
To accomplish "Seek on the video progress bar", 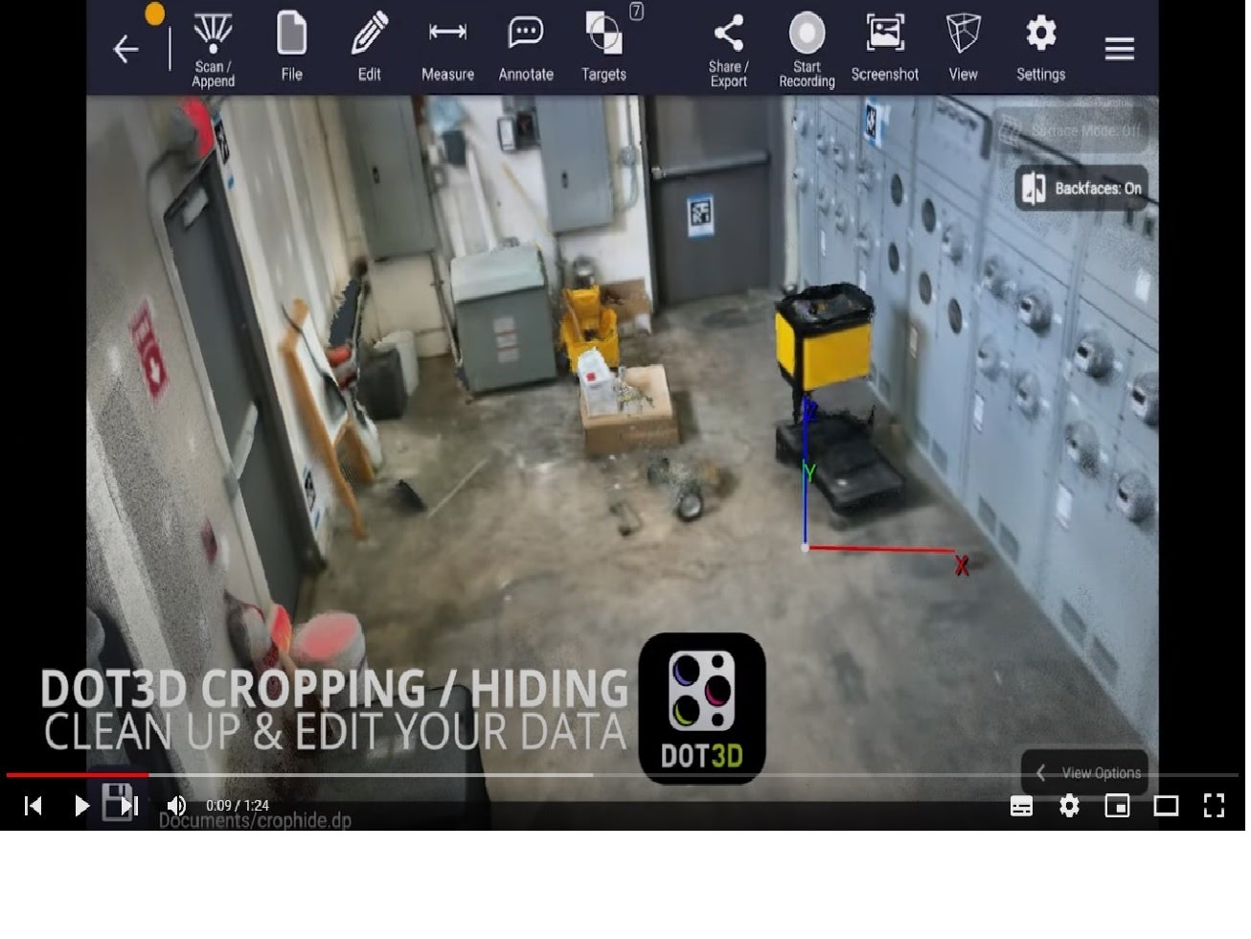I will click(623, 774).
